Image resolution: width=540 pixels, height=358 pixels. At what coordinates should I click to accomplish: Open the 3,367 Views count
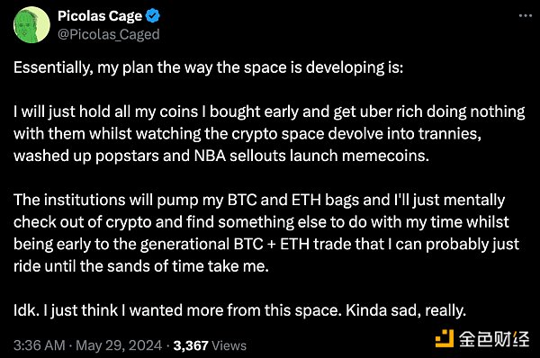pos(210,345)
